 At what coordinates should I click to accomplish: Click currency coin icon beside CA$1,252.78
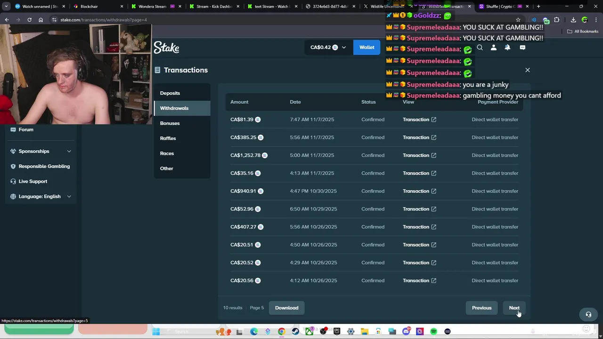click(x=265, y=155)
